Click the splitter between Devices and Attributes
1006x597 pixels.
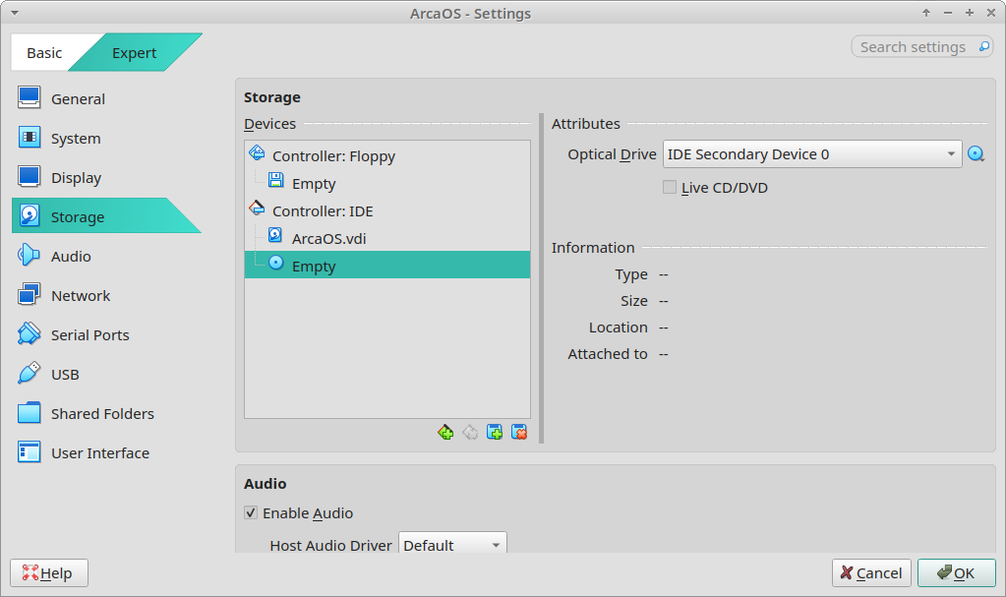coord(542,278)
